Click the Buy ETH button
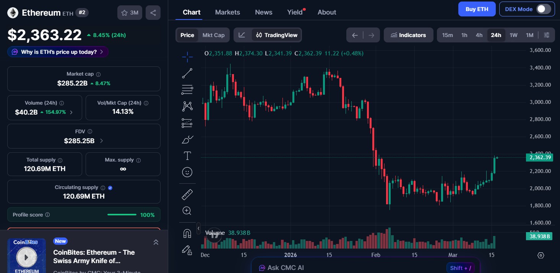Viewport: 560px width, 273px height. point(477,9)
